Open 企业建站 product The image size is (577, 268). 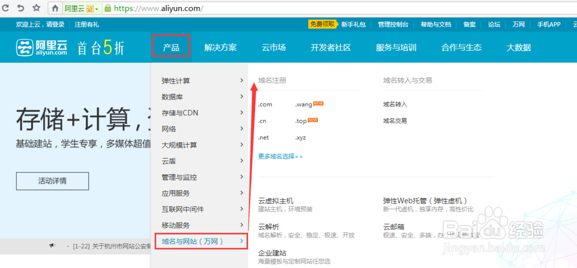(272, 253)
